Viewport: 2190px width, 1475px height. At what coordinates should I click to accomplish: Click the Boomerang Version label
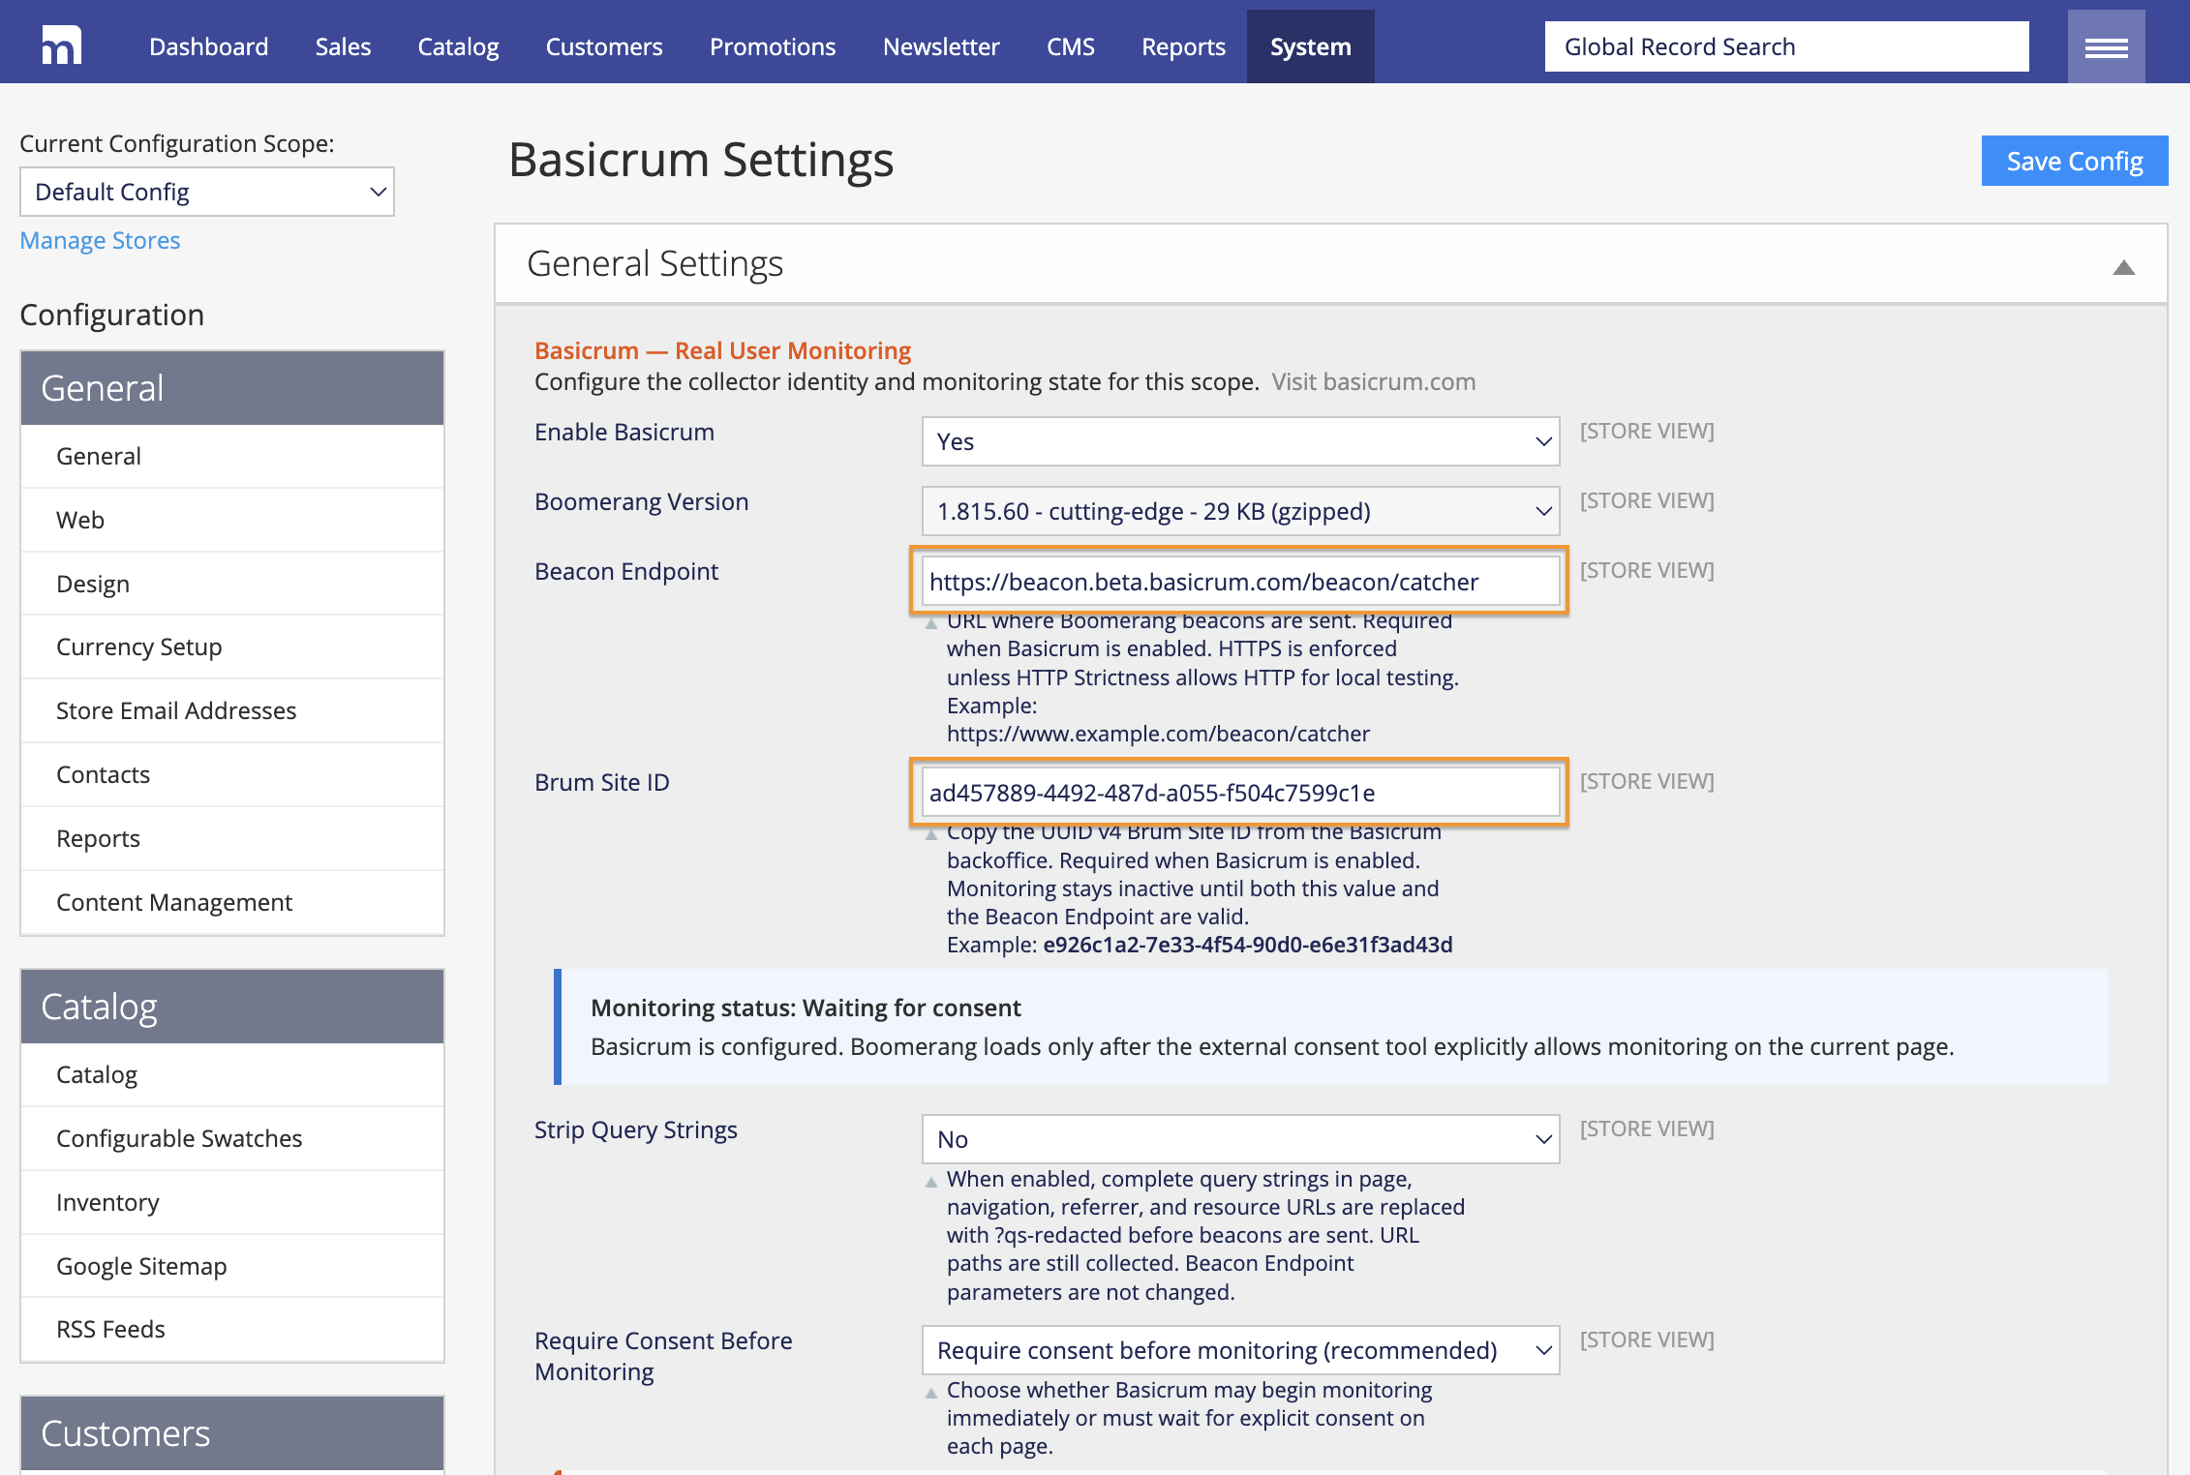[641, 501]
